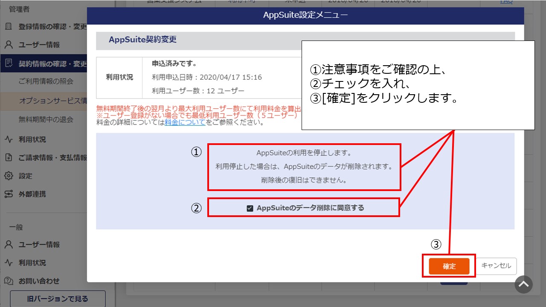The width and height of the screenshot is (546, 307).
Task: Click the 外部連携 connection icon
Action: pyautogui.click(x=8, y=194)
